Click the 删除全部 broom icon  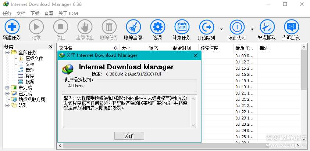tap(133, 27)
